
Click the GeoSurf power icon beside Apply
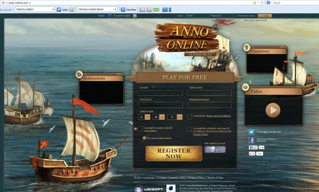71,10
